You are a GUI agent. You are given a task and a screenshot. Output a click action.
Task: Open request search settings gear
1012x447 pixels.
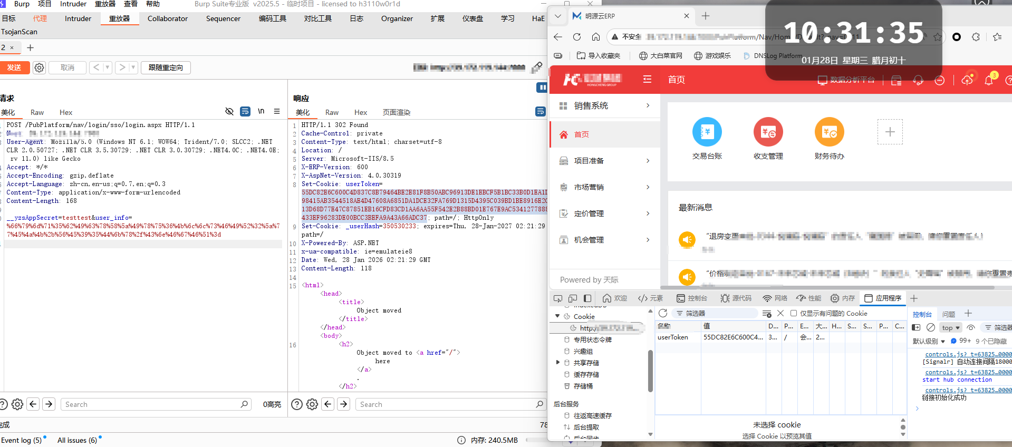click(x=17, y=404)
